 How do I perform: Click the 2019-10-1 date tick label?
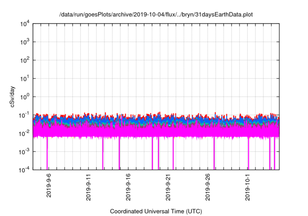click(247, 187)
